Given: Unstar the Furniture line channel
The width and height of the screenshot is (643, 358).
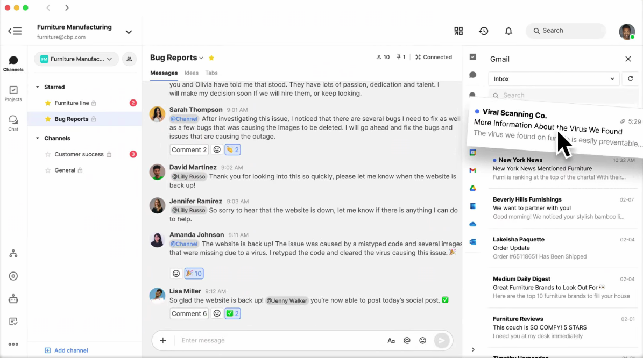Looking at the screenshot, I should coord(48,103).
